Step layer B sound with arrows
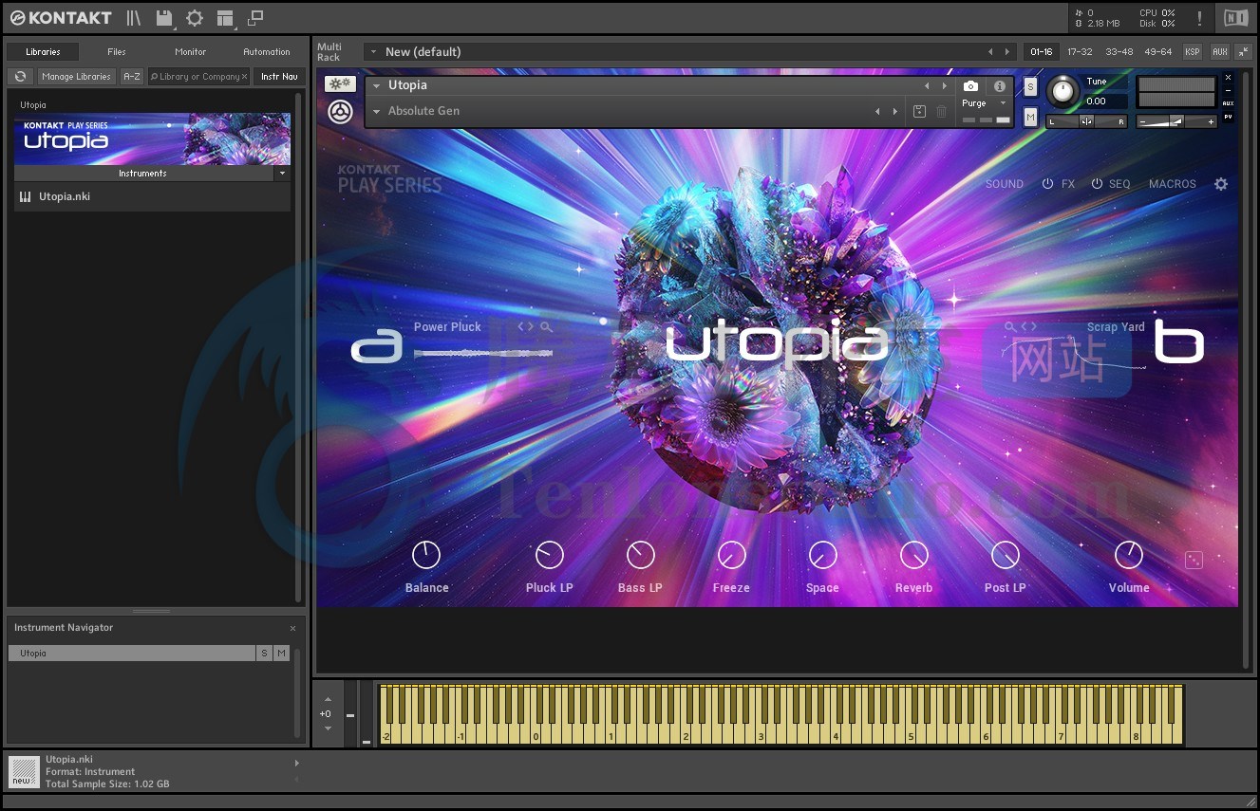Screen dimensions: 1260x811 click(x=1029, y=327)
